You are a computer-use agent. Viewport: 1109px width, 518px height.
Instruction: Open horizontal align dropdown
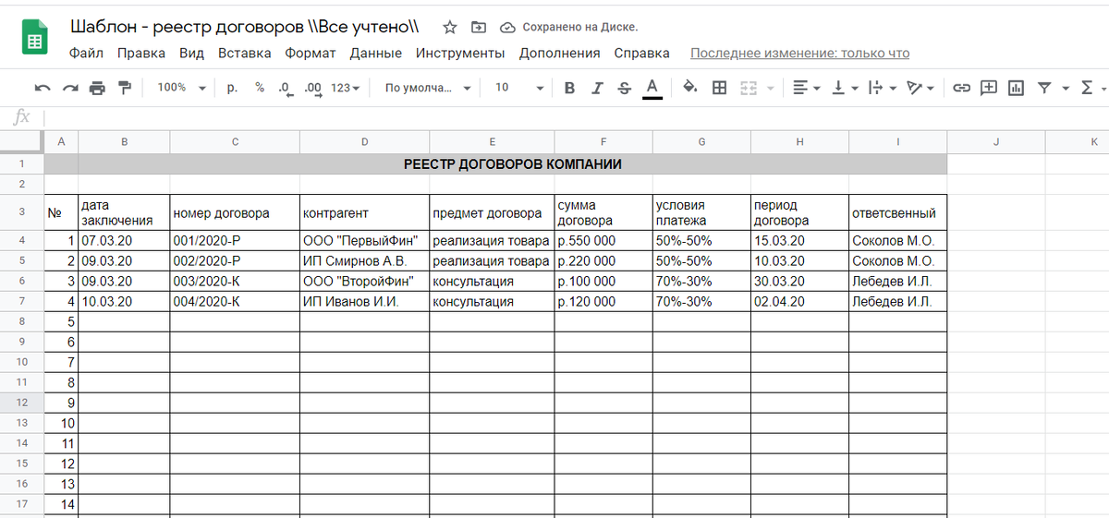807,88
